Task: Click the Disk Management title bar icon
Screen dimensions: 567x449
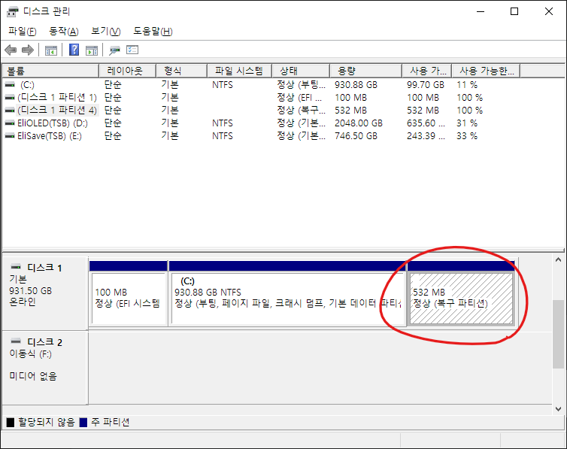Action: pos(12,11)
